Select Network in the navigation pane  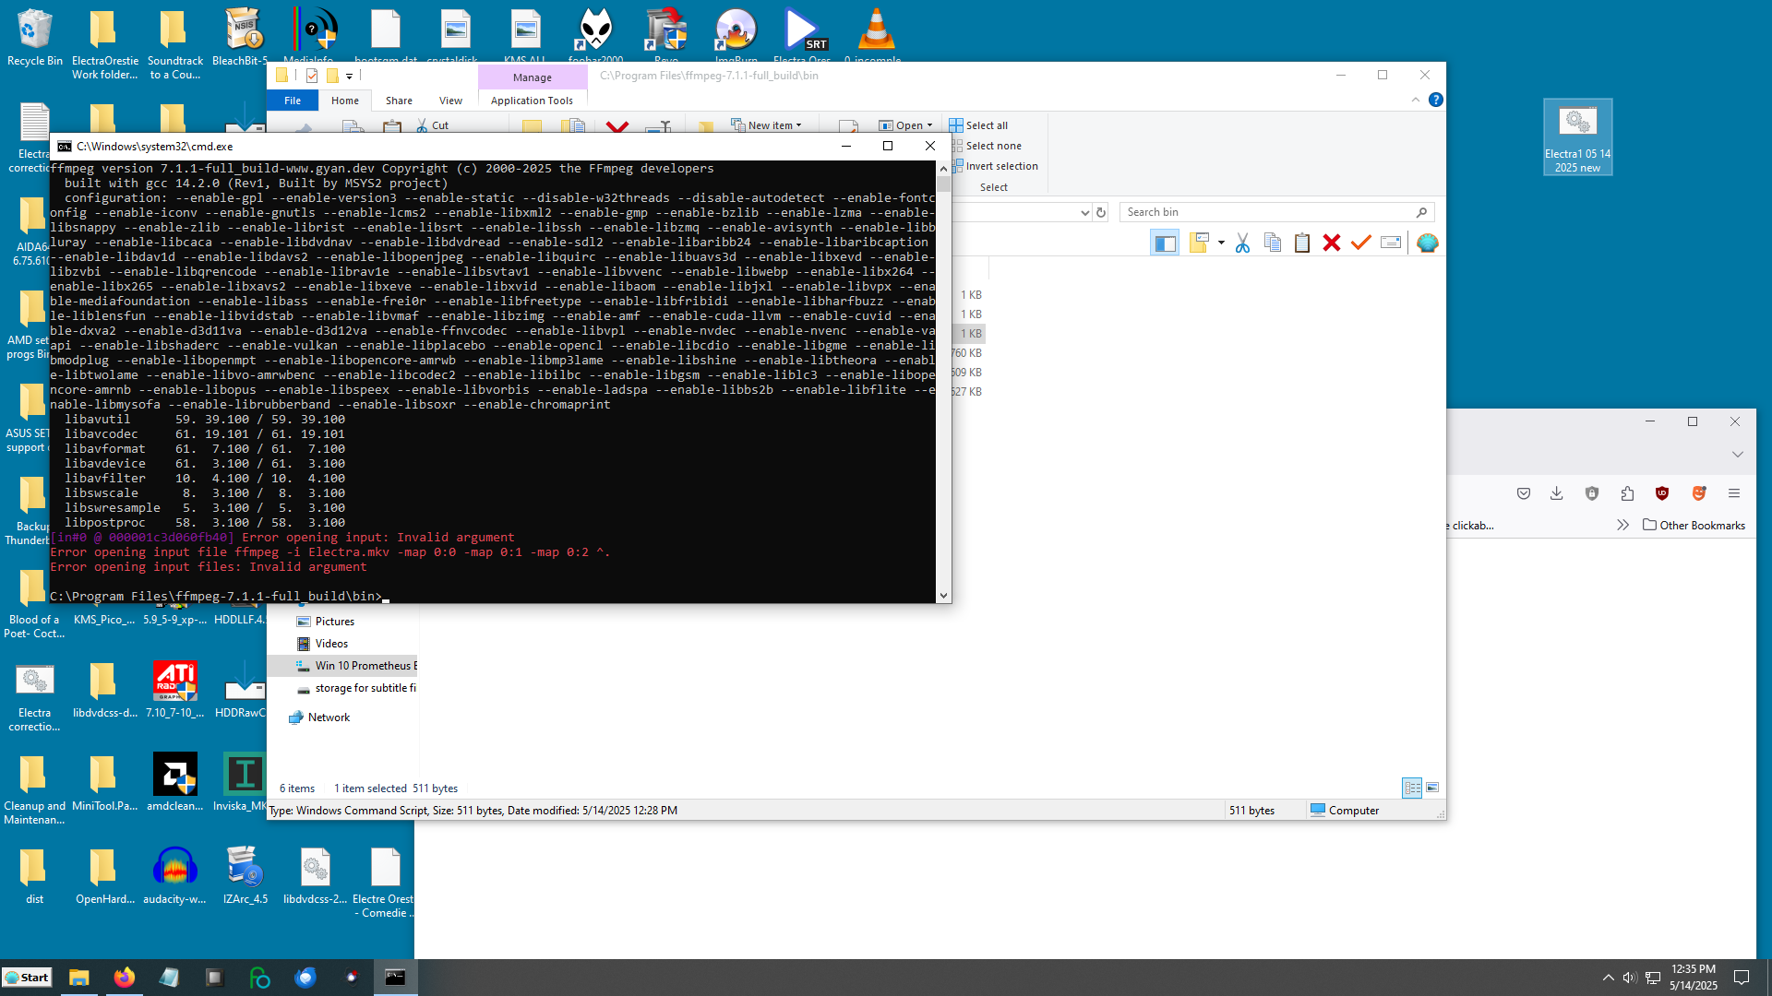point(319,717)
